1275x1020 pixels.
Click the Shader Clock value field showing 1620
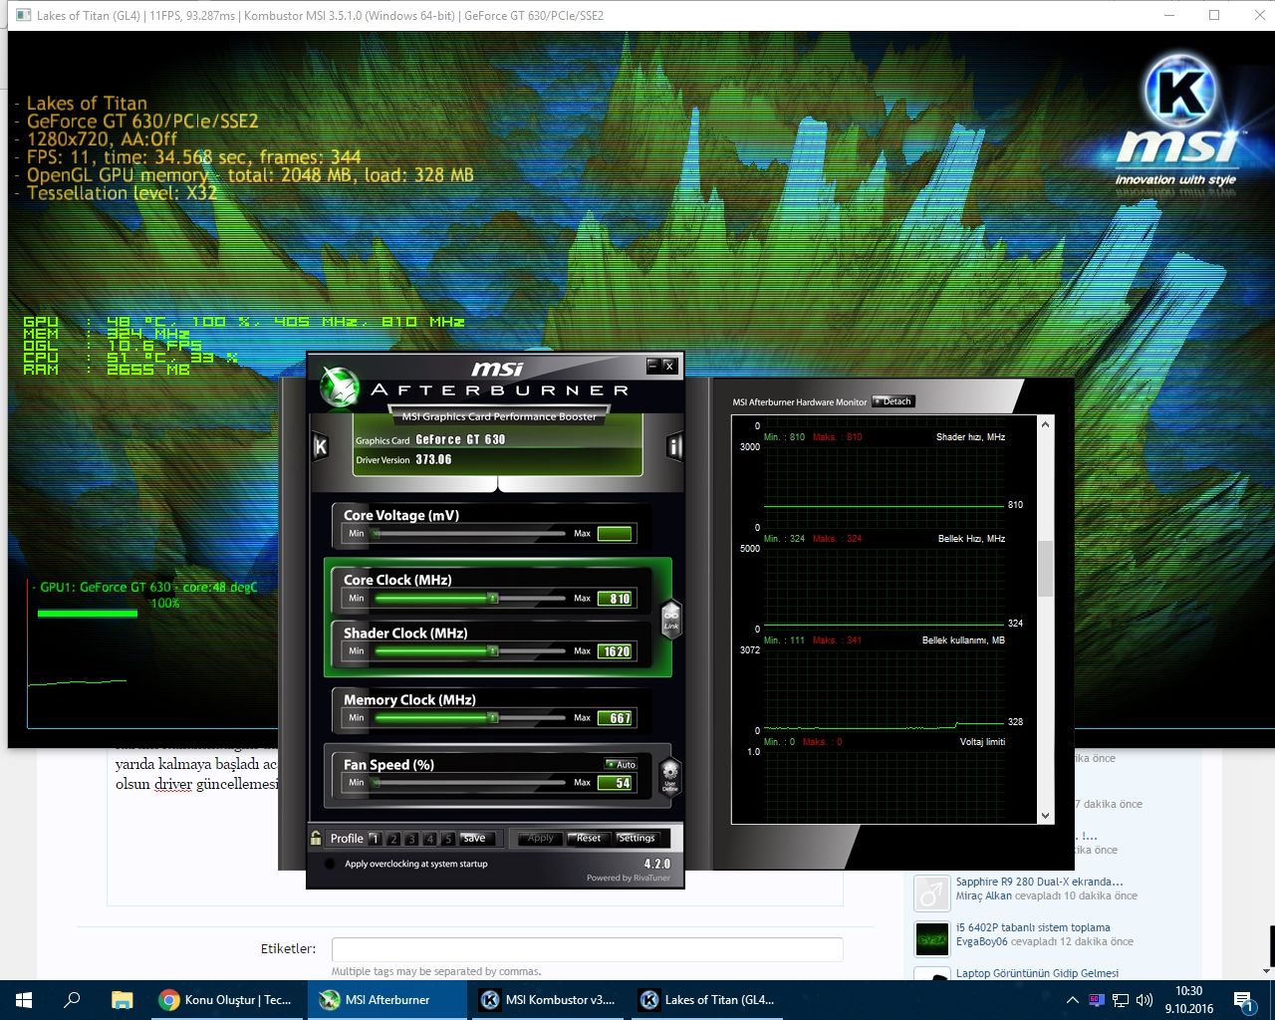click(615, 651)
